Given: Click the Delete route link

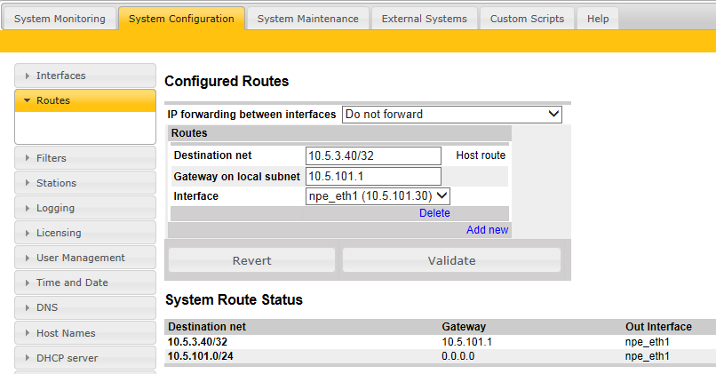Looking at the screenshot, I should tap(434, 213).
